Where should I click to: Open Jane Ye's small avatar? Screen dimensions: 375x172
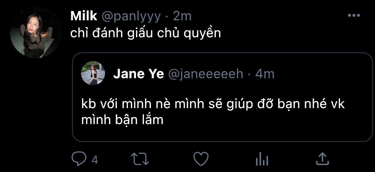pyautogui.click(x=93, y=73)
